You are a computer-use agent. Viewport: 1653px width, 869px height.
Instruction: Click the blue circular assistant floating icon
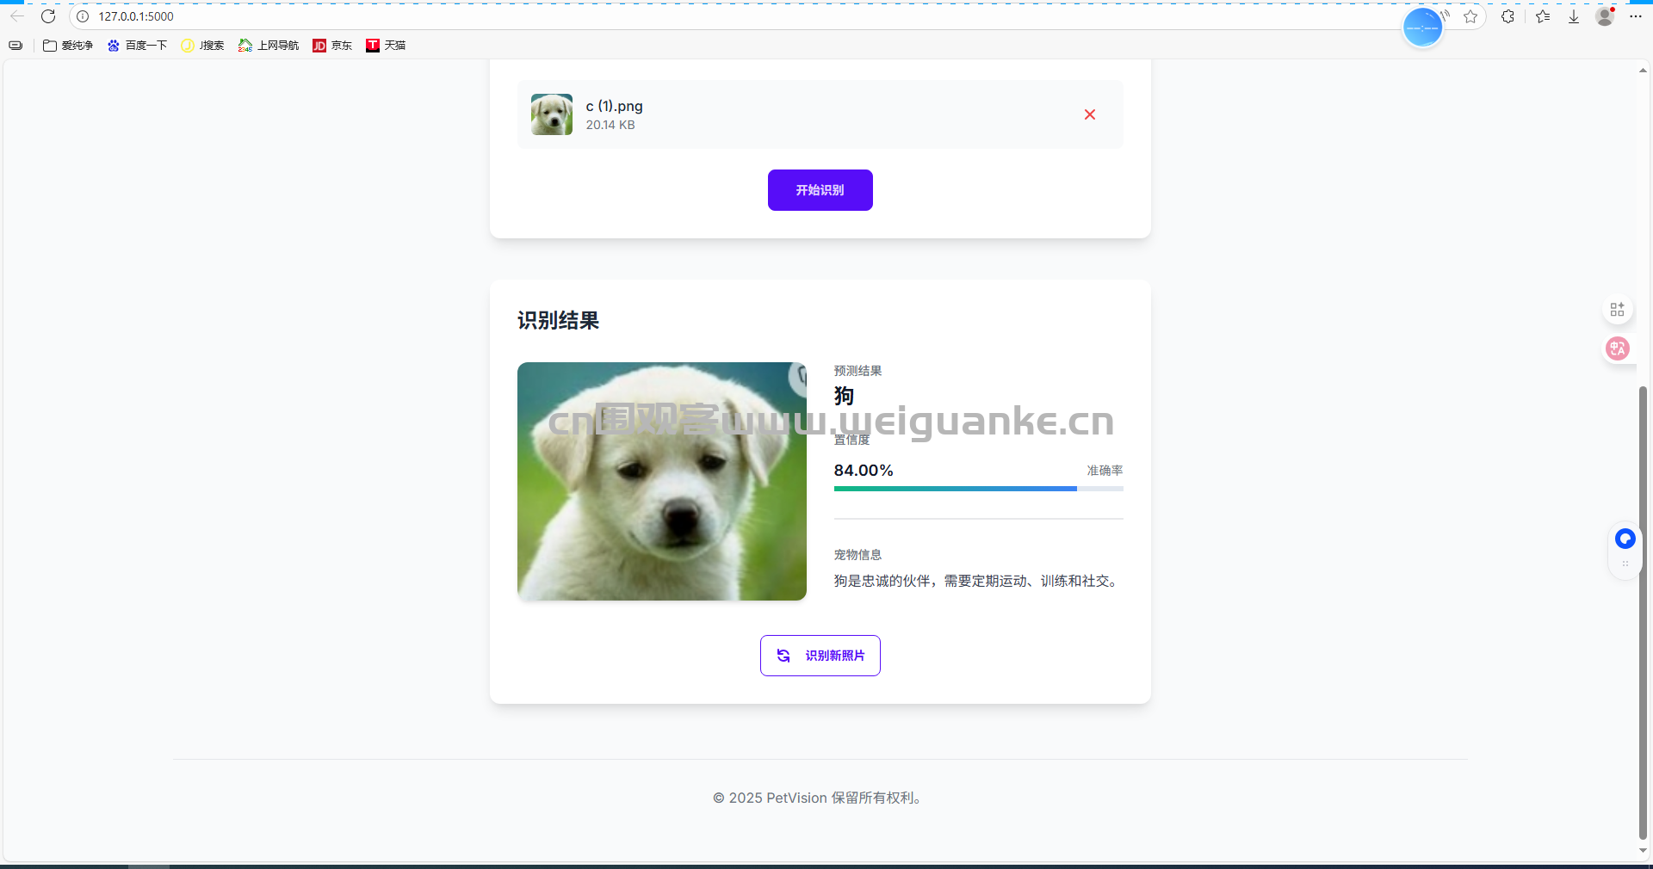[1625, 539]
